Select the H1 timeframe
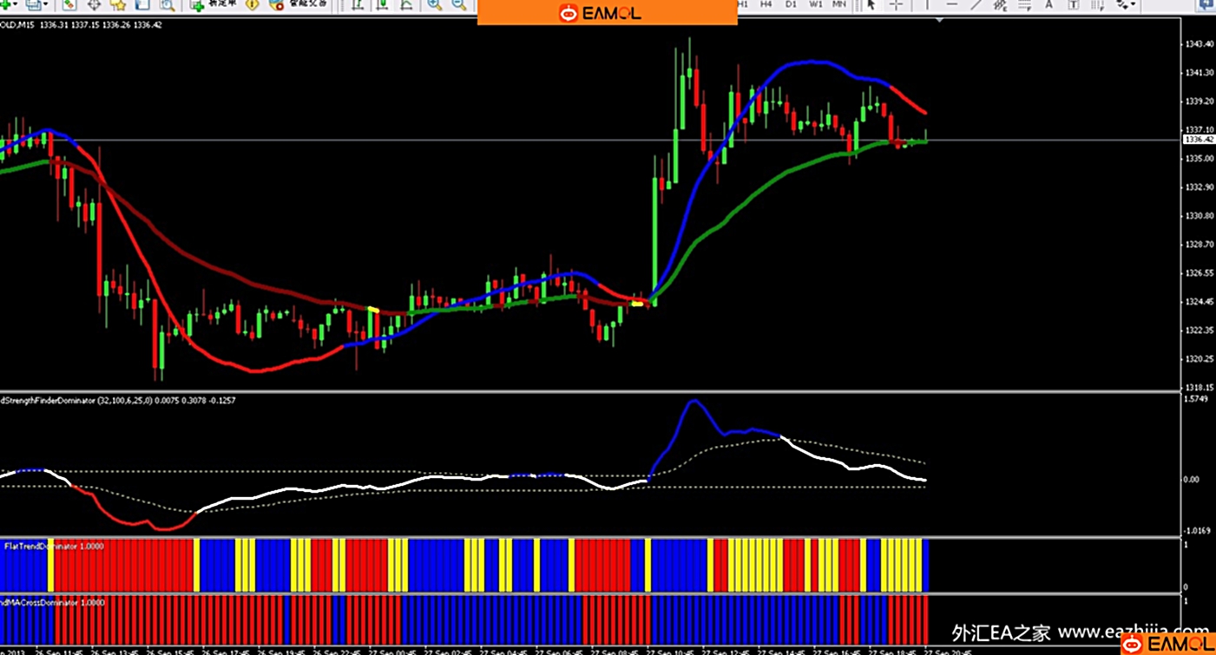Screen dimensions: 1216x655 [742, 4]
